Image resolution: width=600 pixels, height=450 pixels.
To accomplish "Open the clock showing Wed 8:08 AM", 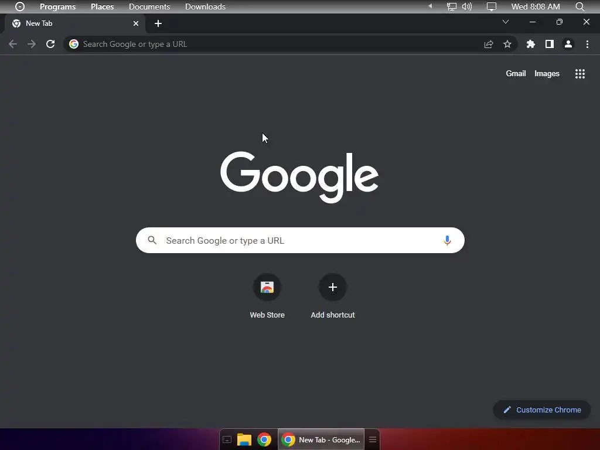I will click(536, 6).
